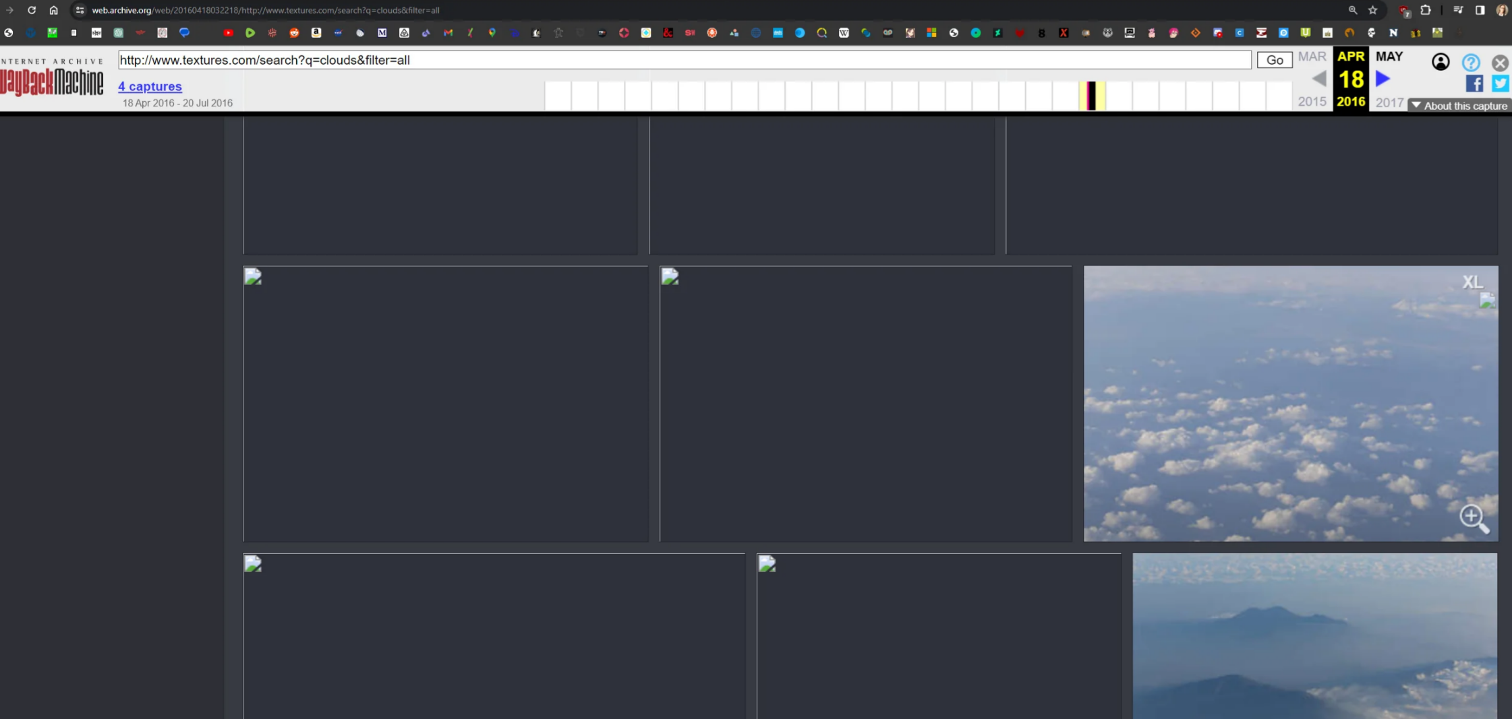Open the Amazon bookmark
The image size is (1512, 719).
click(x=316, y=32)
